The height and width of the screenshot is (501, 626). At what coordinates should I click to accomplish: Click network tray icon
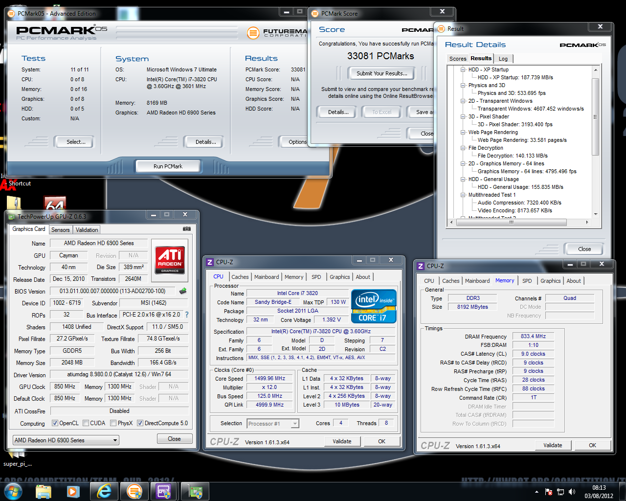pos(560,492)
